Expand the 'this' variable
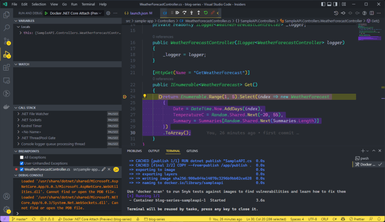This screenshot has width=385, height=222. point(21,33)
